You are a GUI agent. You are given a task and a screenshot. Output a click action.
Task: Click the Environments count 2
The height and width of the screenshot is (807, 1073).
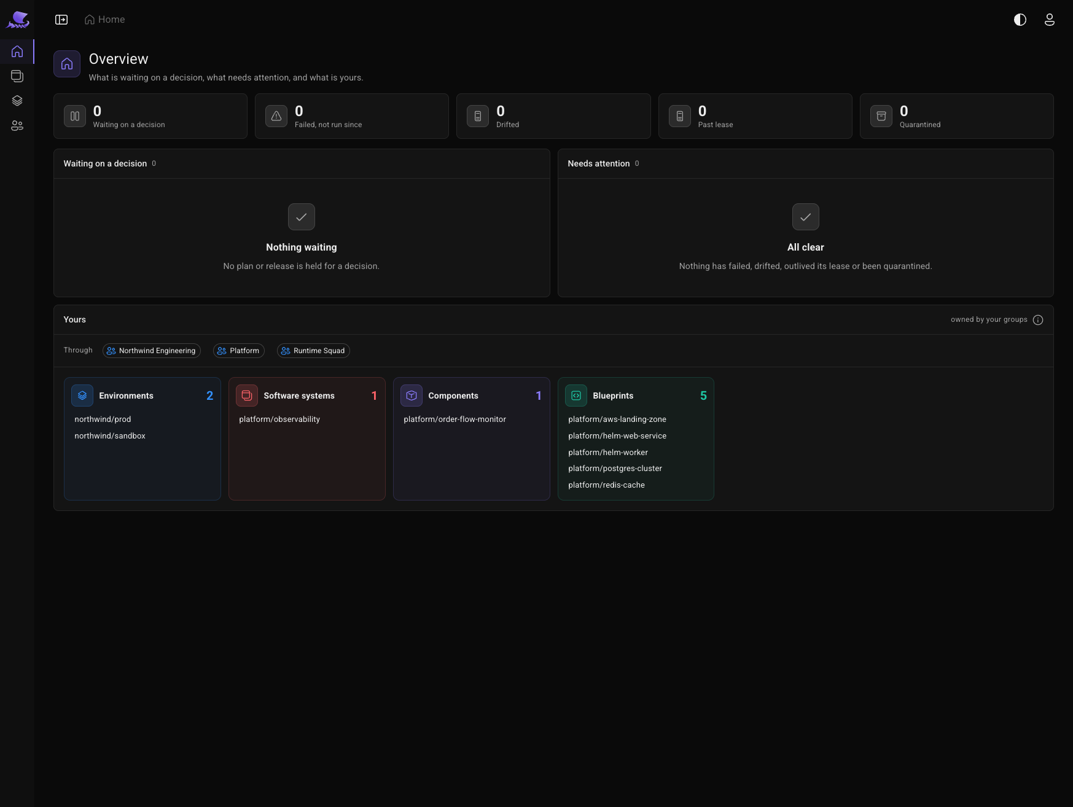tap(210, 396)
